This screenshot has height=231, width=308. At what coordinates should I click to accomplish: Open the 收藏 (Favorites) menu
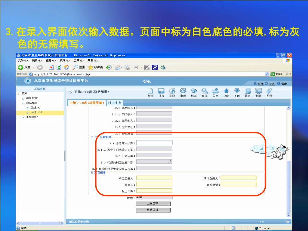pos(65,60)
